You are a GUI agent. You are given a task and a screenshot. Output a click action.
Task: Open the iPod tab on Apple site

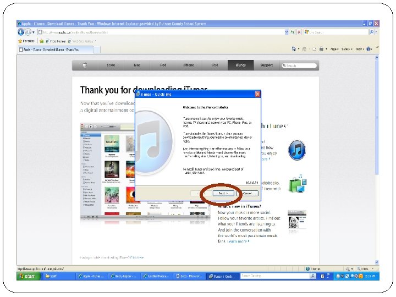click(163, 65)
